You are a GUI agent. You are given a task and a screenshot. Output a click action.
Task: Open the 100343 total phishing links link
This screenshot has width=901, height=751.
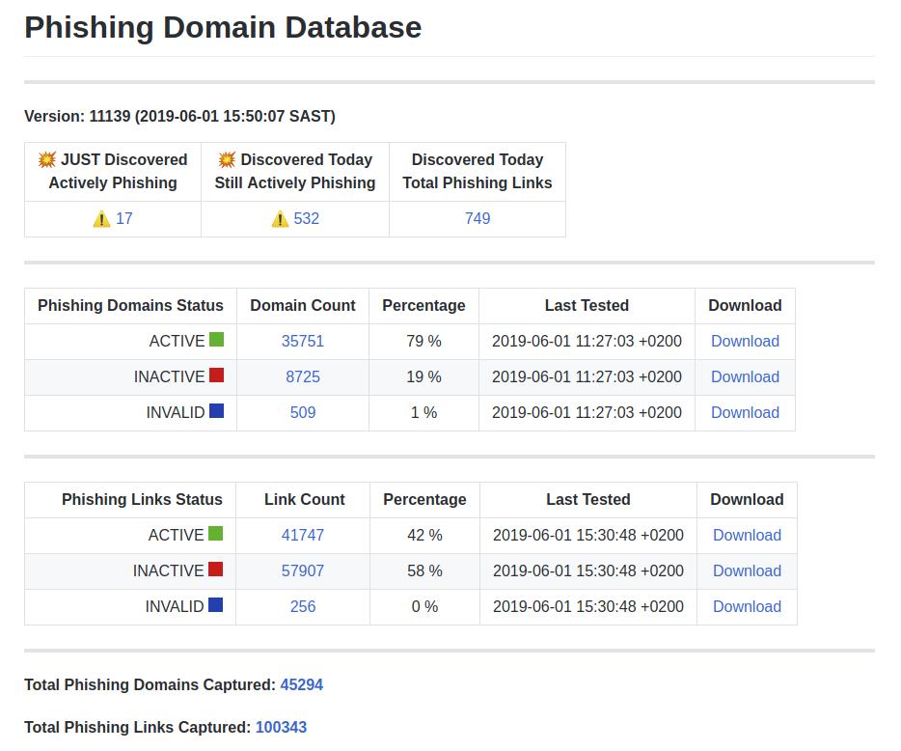(281, 727)
